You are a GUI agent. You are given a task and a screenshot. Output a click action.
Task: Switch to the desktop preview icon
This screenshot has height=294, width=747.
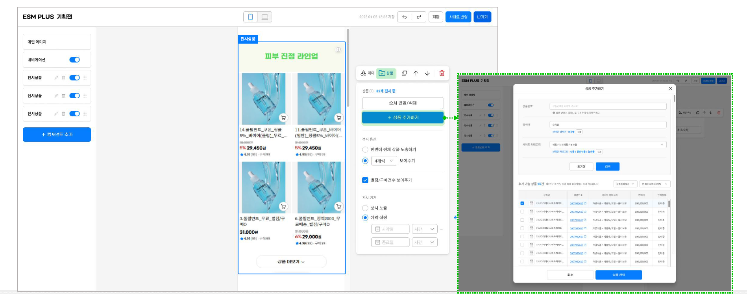265,17
